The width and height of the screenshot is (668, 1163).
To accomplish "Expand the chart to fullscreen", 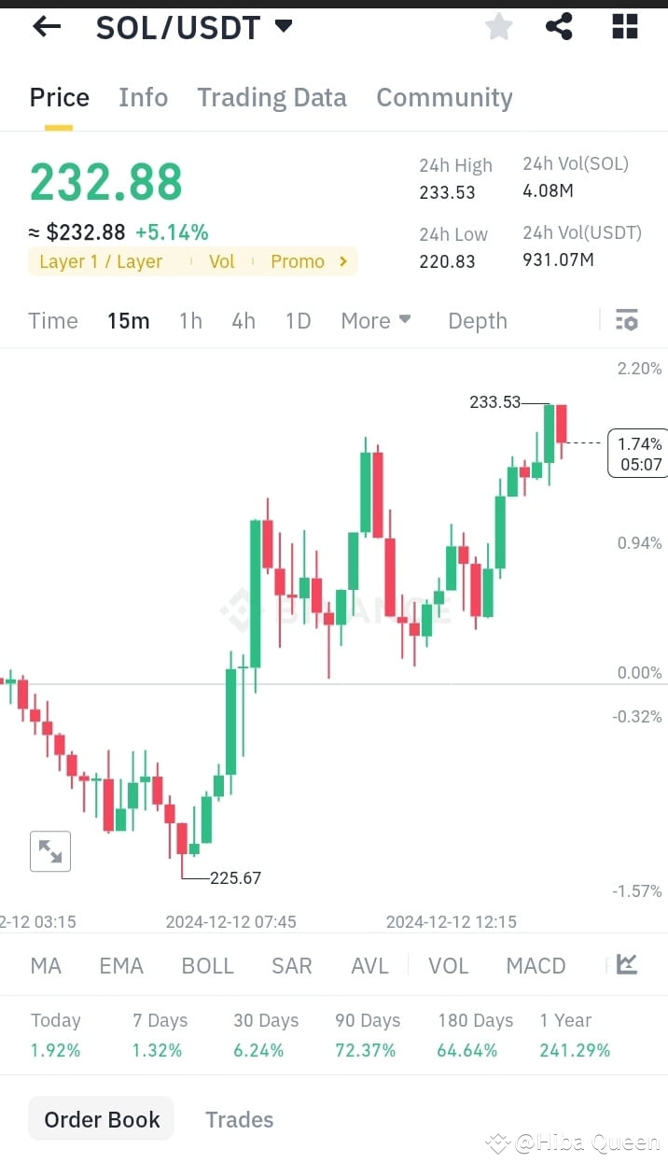I will pos(49,850).
